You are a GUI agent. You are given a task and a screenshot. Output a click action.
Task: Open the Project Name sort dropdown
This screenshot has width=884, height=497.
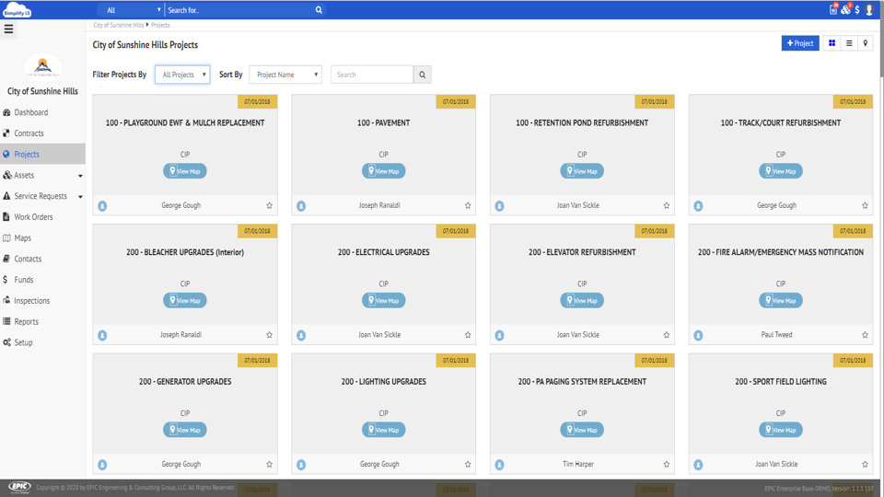point(285,75)
